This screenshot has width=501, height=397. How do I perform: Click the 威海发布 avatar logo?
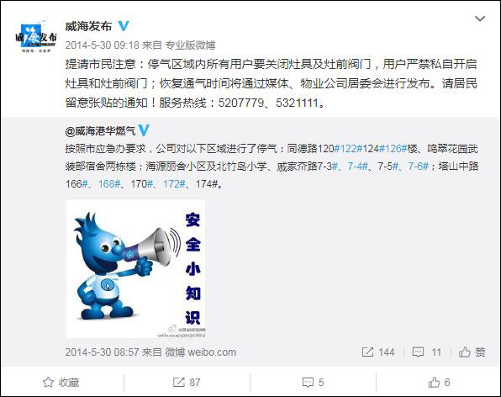(x=36, y=37)
